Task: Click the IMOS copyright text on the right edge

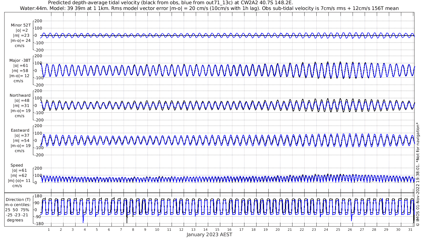Action: (x=418, y=174)
